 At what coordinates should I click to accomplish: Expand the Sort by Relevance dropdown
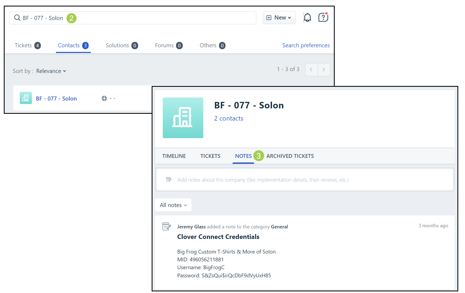pyautogui.click(x=51, y=71)
